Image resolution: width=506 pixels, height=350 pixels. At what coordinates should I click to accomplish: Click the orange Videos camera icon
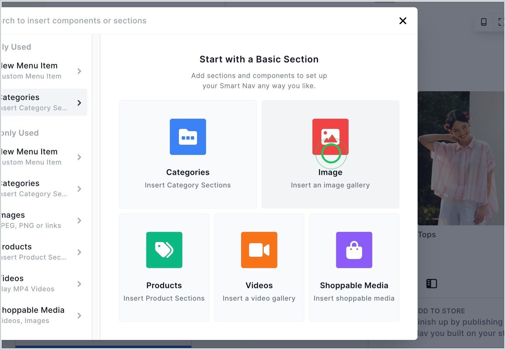click(x=259, y=250)
